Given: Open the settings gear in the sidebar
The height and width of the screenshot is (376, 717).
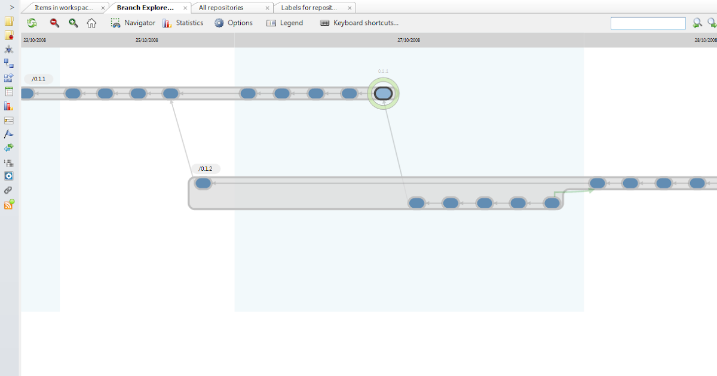Looking at the screenshot, I should (x=8, y=176).
